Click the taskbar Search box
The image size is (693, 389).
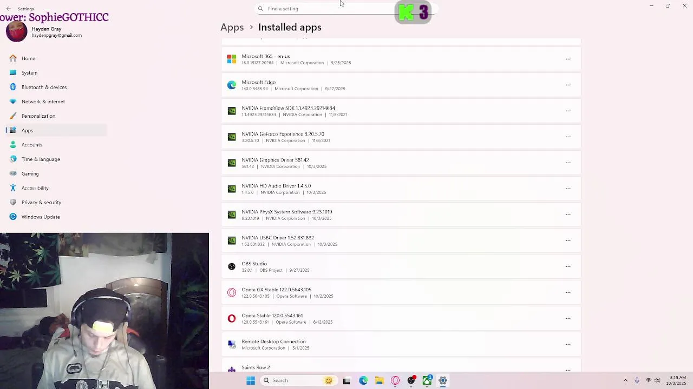click(298, 380)
